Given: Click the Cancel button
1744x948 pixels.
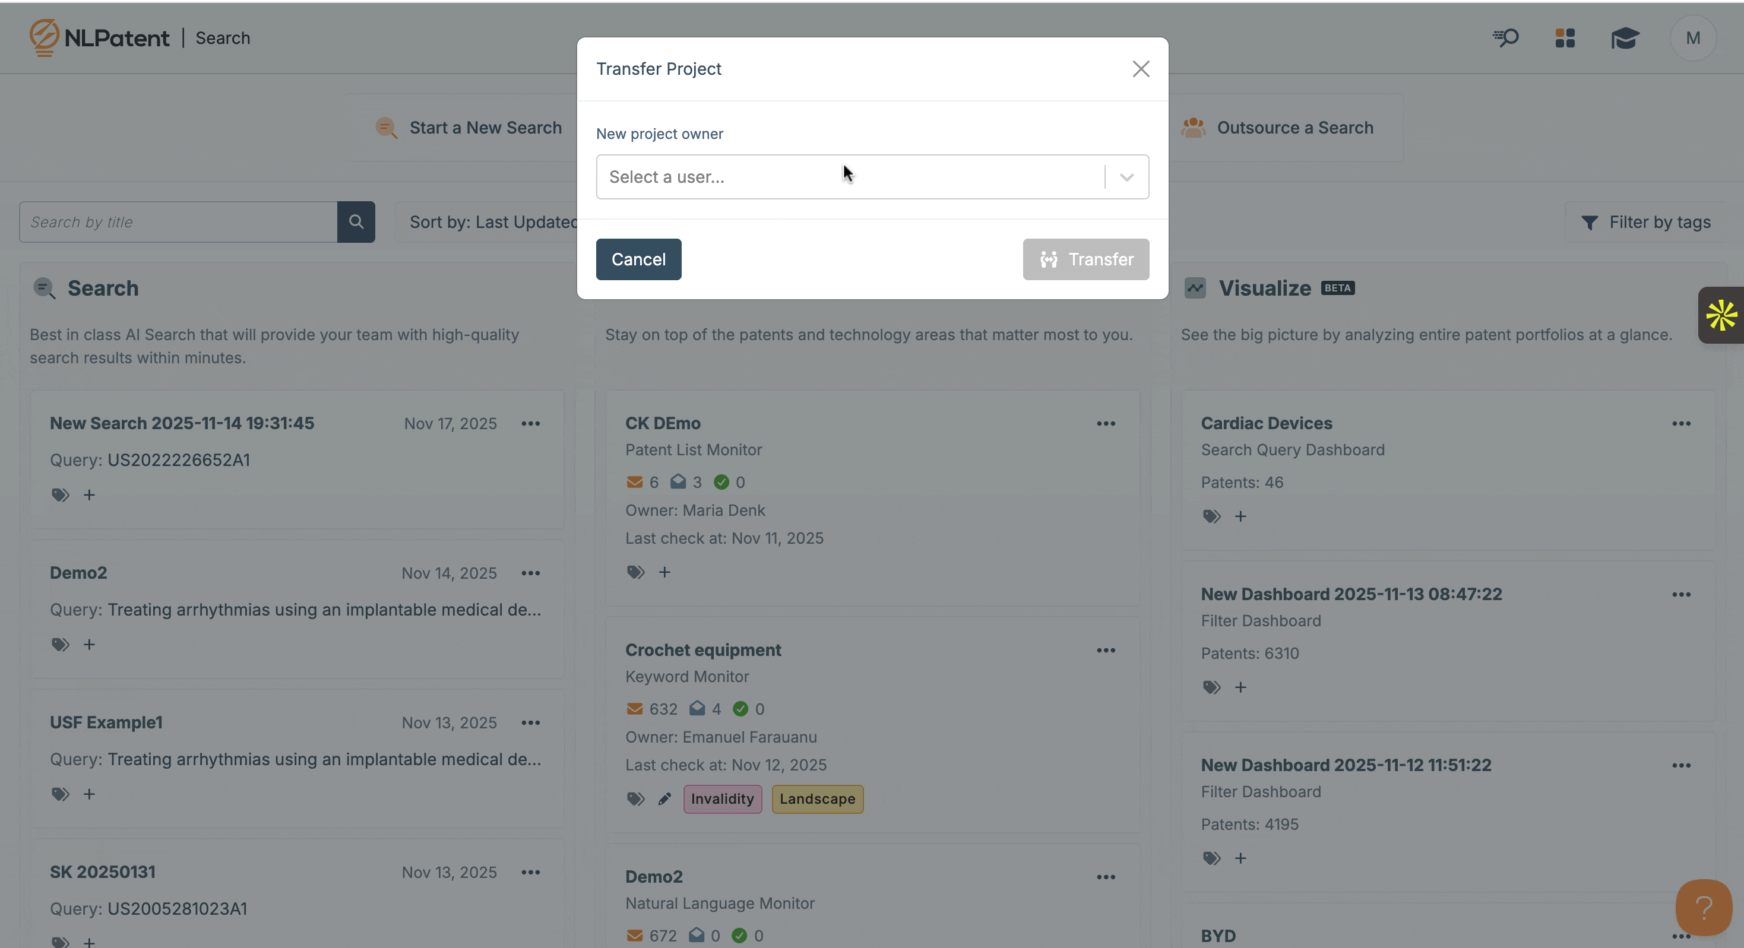Looking at the screenshot, I should click(x=638, y=259).
